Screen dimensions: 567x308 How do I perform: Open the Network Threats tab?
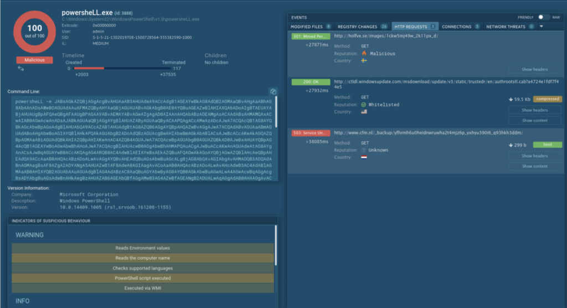tap(510, 27)
